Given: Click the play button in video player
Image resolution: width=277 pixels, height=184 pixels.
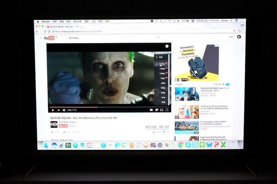Looking at the screenshot, I should coord(53,110).
